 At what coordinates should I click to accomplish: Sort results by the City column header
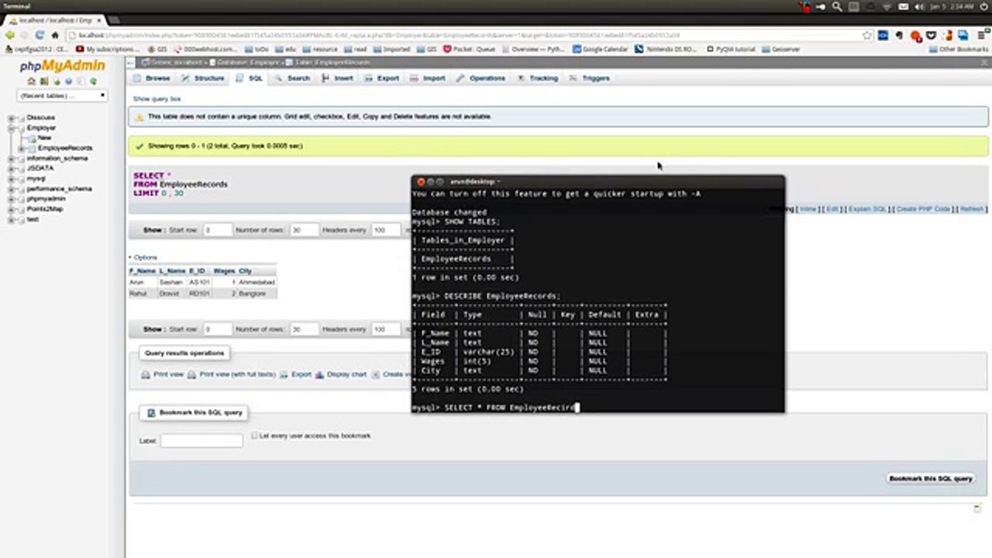click(246, 271)
